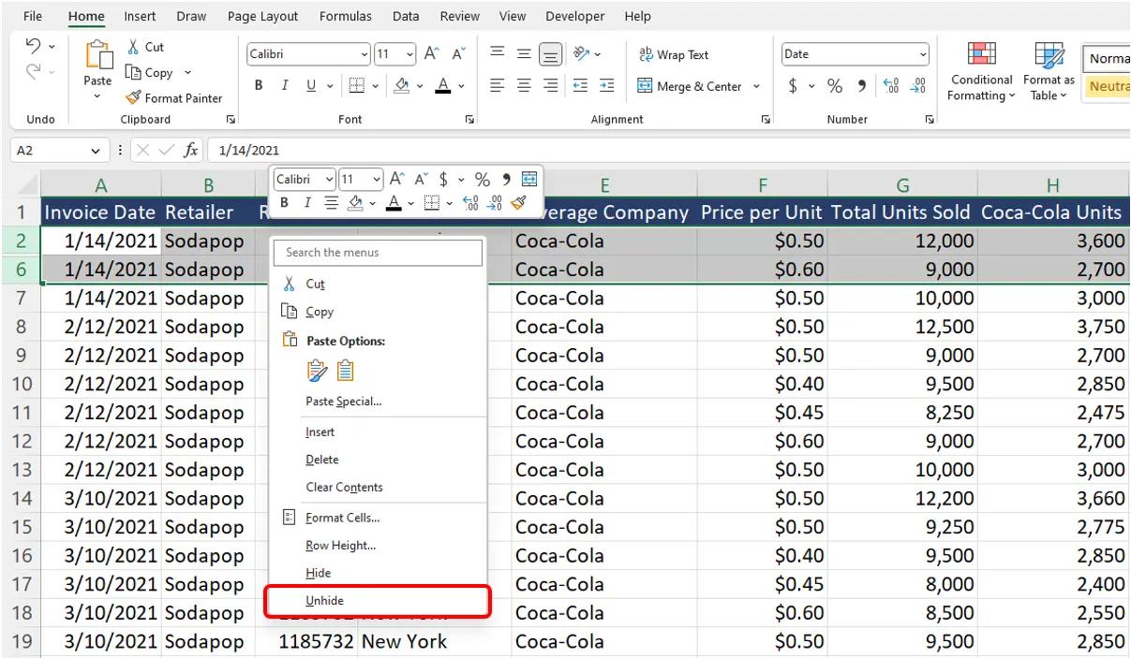Viewport: 1131px width, 658px height.
Task: Open the number format dropdown showing Date
Action: click(853, 53)
